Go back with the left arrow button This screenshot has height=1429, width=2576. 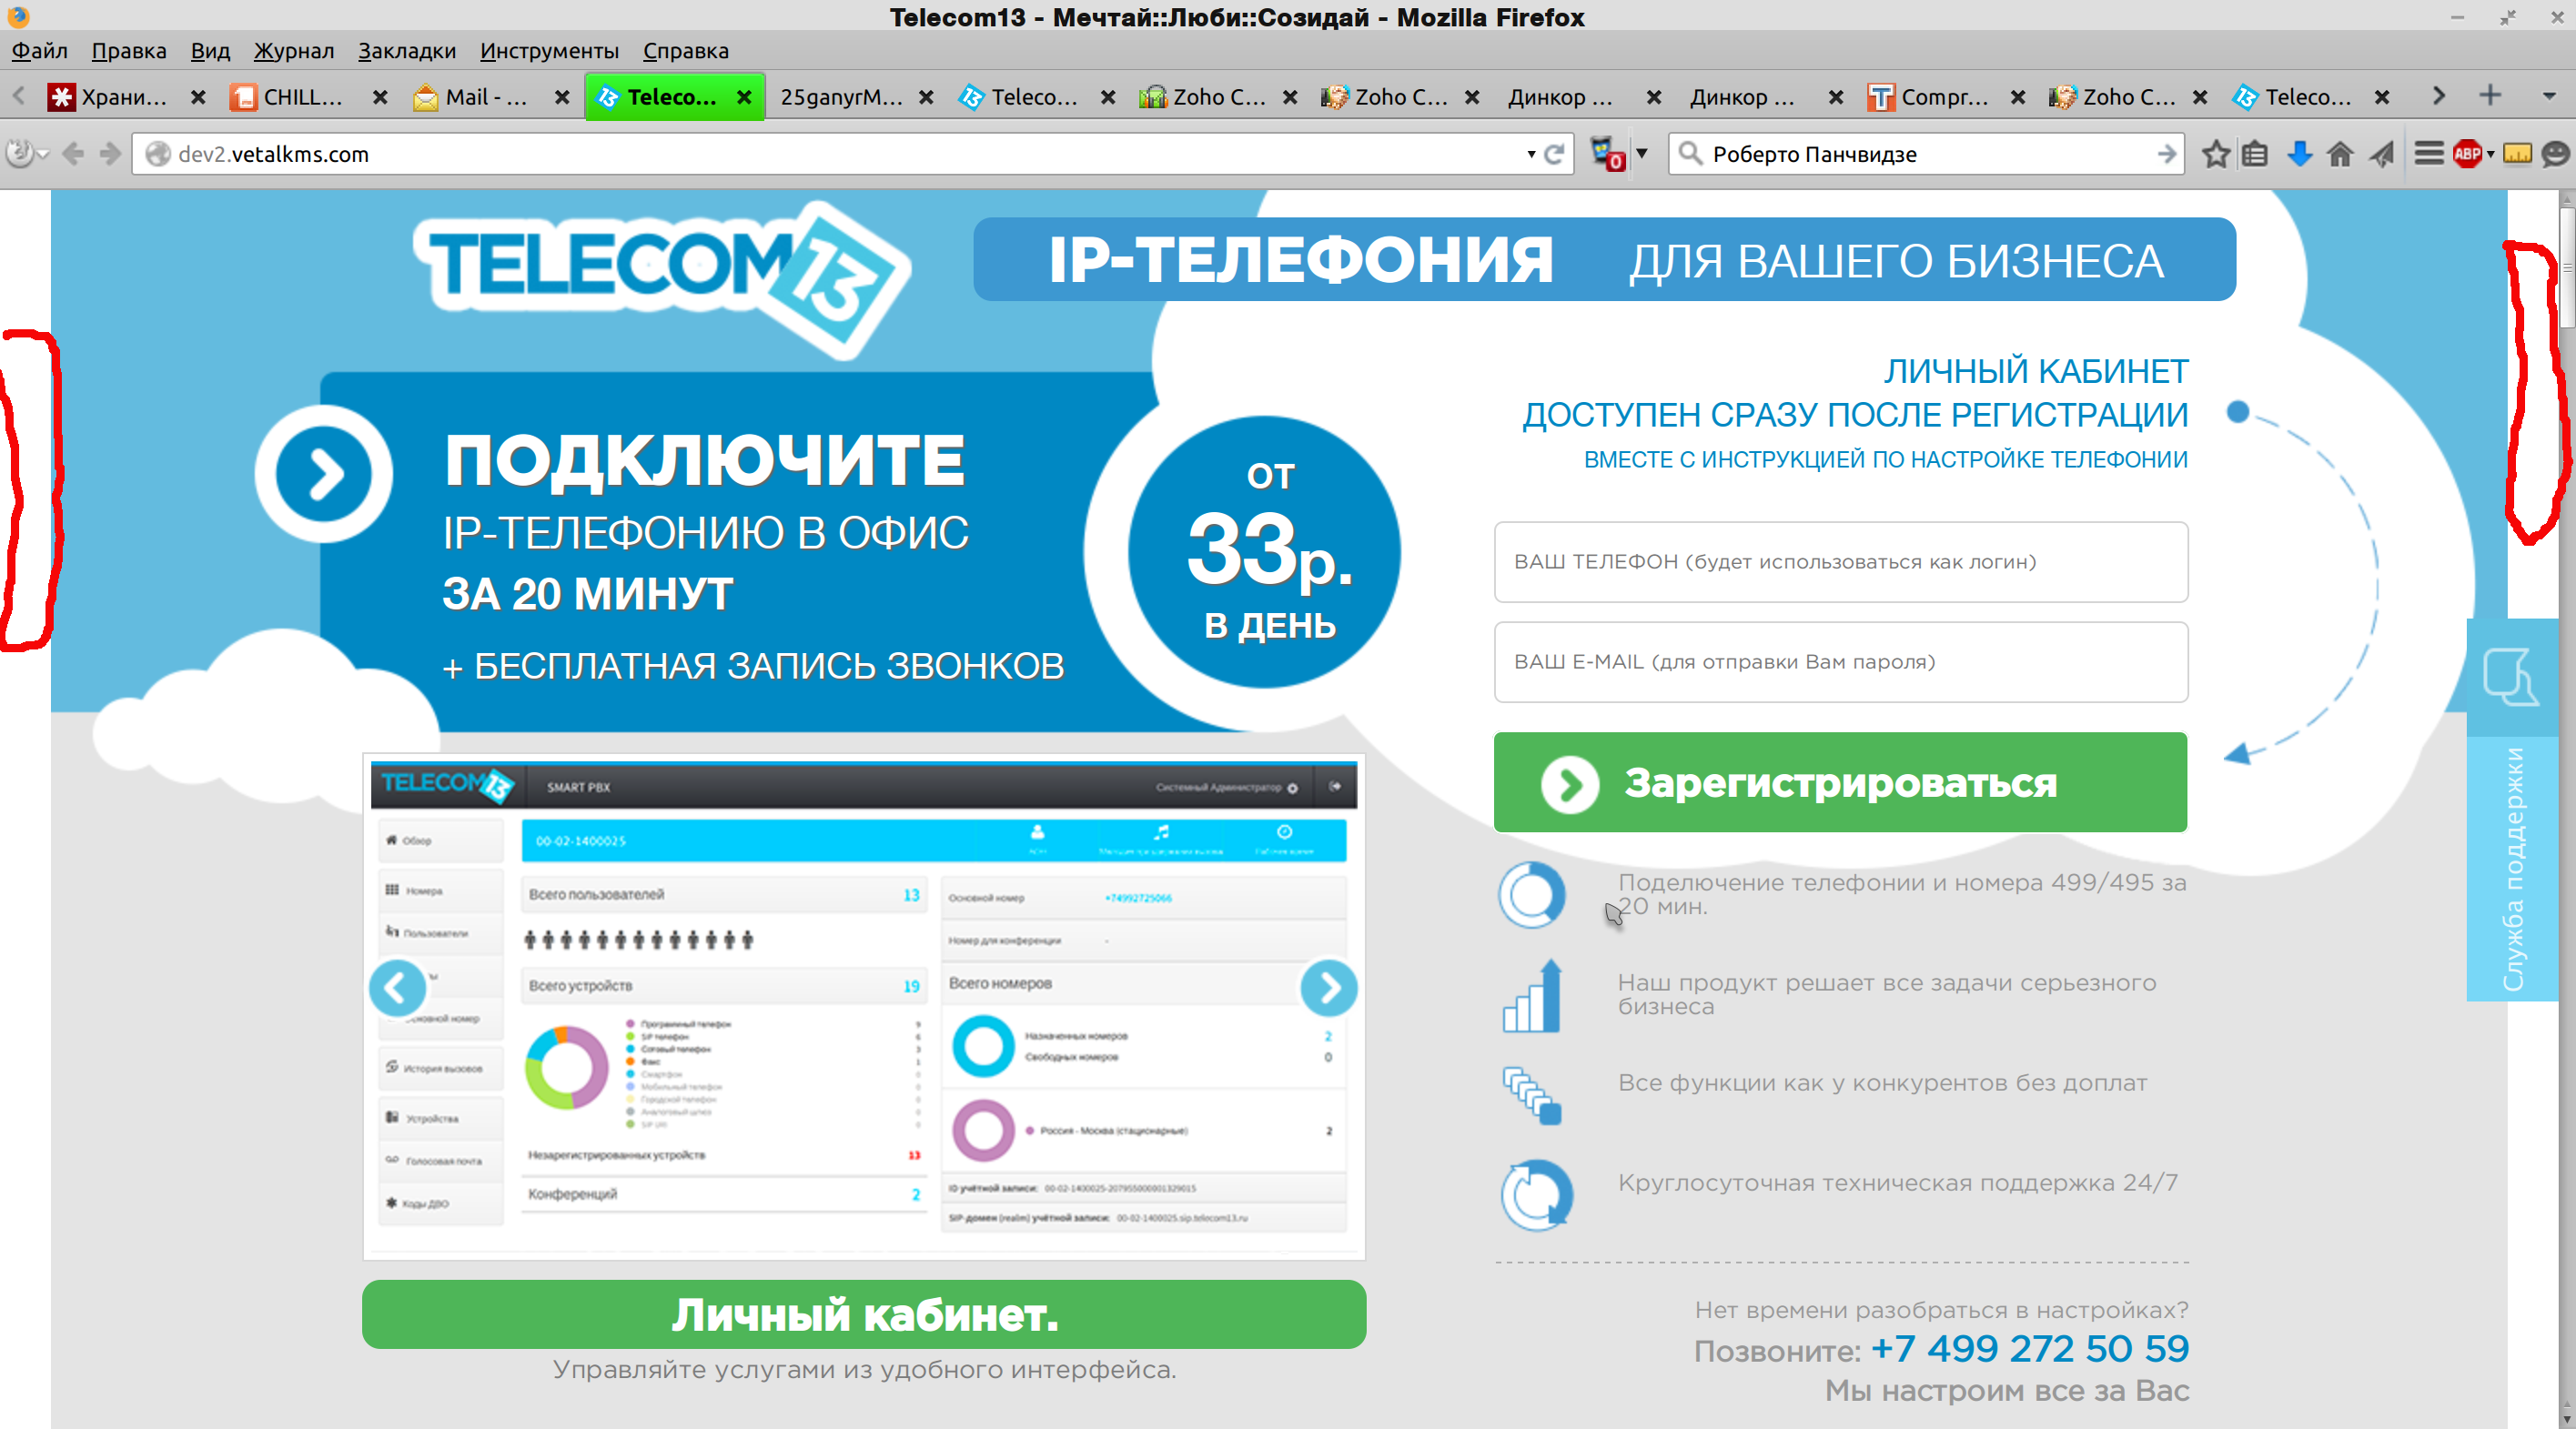pyautogui.click(x=73, y=154)
